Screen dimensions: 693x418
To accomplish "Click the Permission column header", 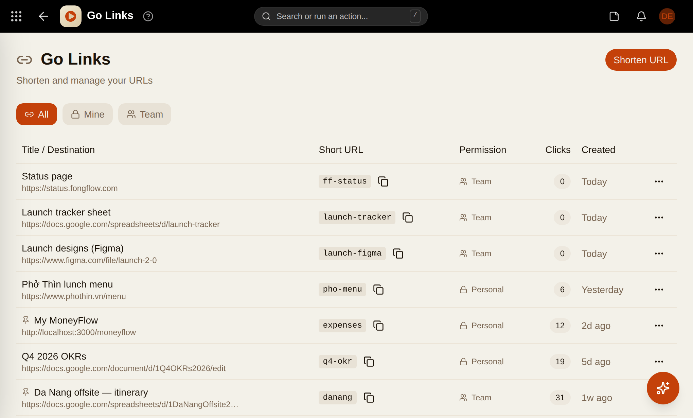I will (x=483, y=150).
